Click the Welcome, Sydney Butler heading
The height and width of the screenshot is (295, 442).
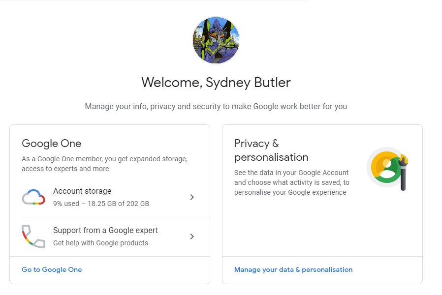tap(216, 82)
